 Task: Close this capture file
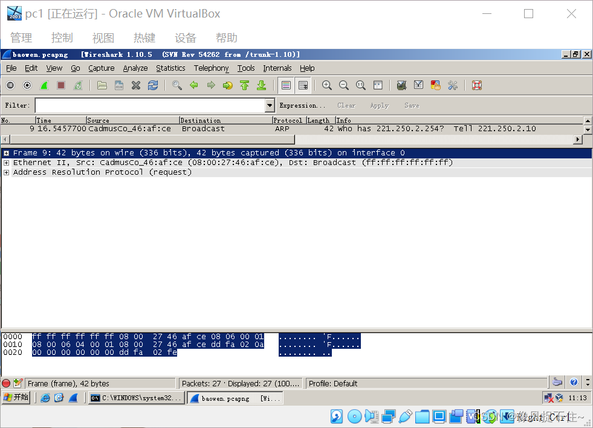coord(136,85)
